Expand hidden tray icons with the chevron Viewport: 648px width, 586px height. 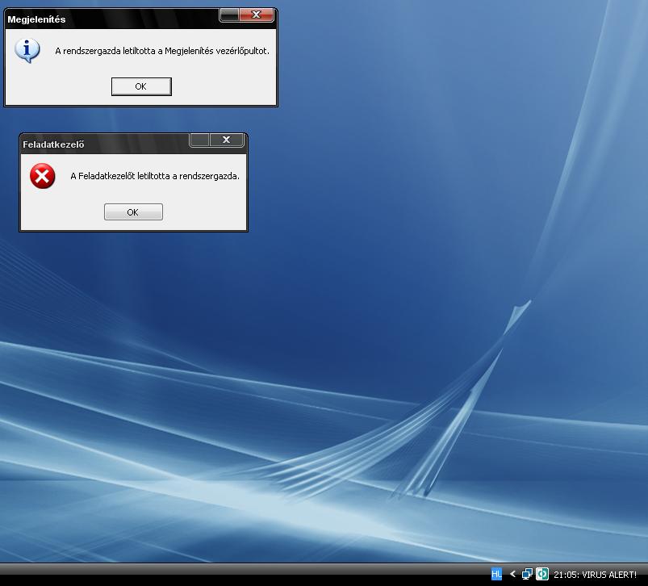[x=512, y=575]
